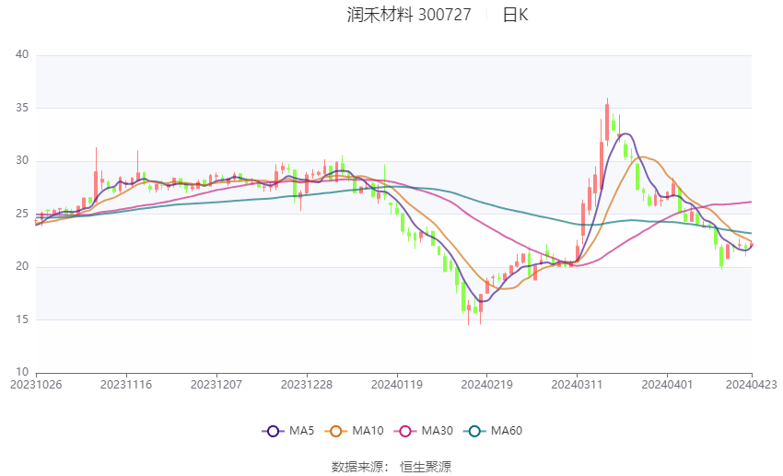This screenshot has width=783, height=476.
Task: Click x-axis date label 20240311
Action: [577, 385]
